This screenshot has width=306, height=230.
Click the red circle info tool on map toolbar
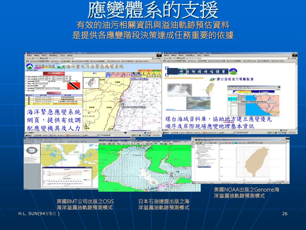point(149,75)
